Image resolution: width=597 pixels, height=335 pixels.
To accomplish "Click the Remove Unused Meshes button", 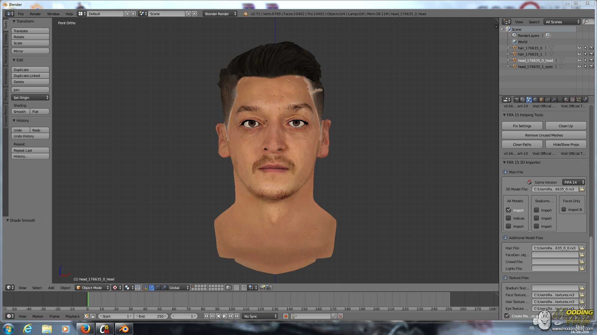I will 544,135.
